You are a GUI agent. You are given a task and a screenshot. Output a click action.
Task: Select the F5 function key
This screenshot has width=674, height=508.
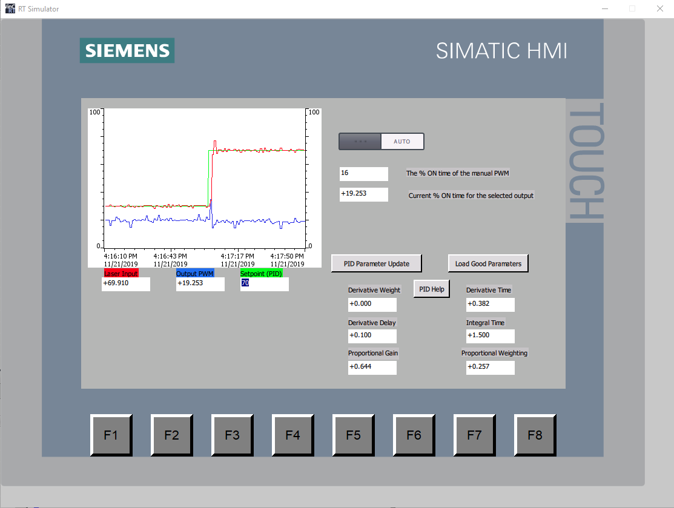[x=354, y=435]
